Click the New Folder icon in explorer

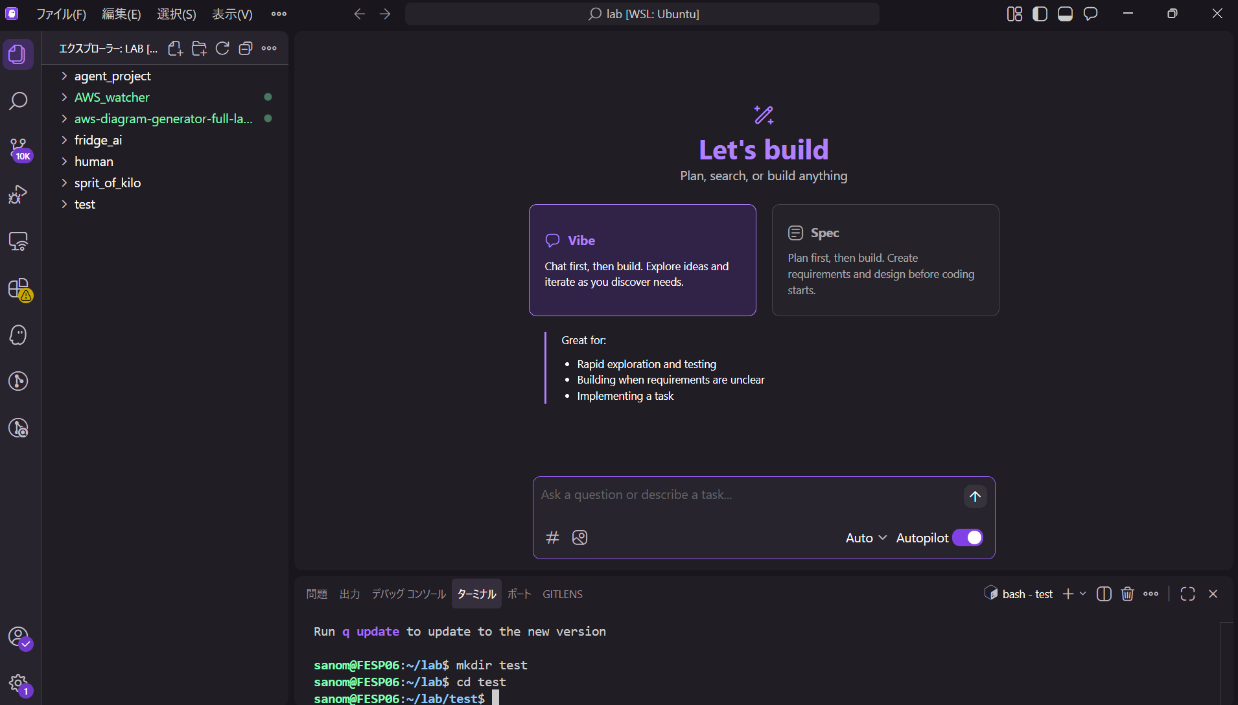(199, 49)
